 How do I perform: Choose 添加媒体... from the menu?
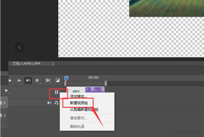tap(78, 96)
